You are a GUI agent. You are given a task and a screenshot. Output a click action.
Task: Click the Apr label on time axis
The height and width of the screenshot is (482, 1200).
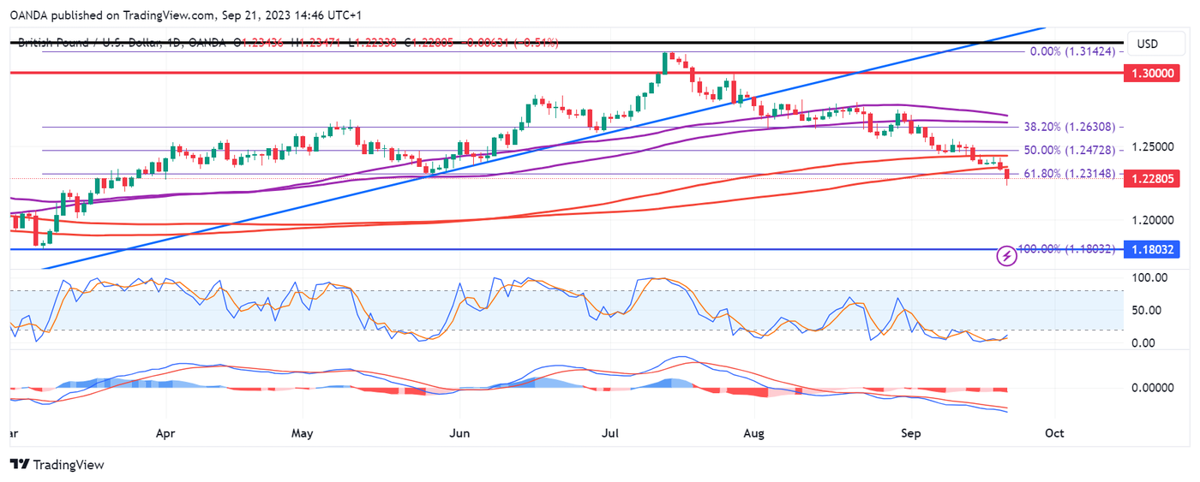tap(165, 433)
